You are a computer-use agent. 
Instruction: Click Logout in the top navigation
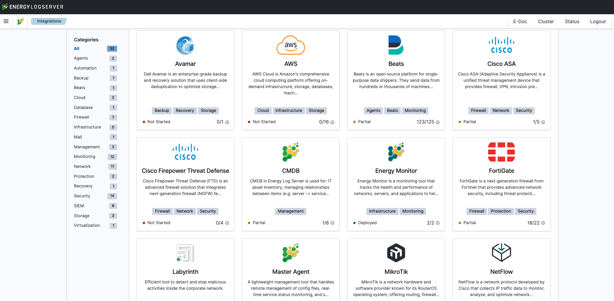click(x=598, y=22)
